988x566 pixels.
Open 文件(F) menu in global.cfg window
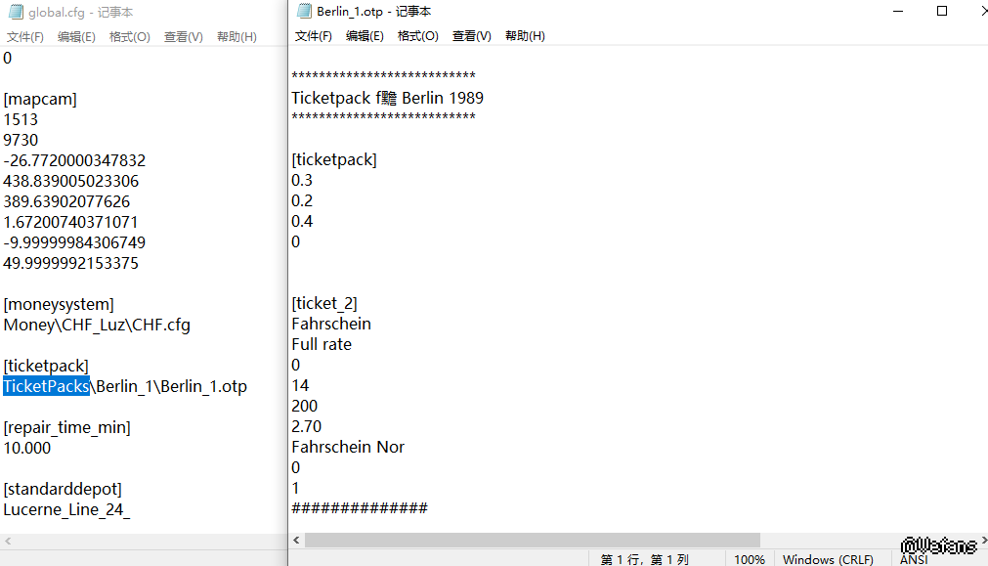25,36
